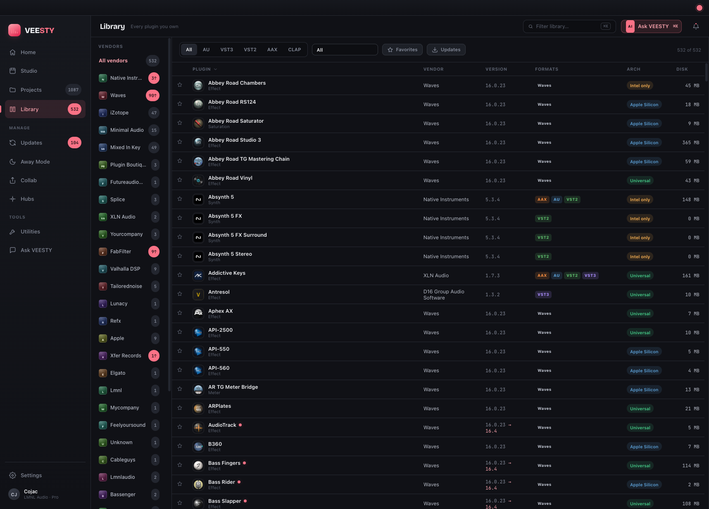The height and width of the screenshot is (509, 709).
Task: Click the Updates filter button in toolbar
Action: tap(446, 50)
